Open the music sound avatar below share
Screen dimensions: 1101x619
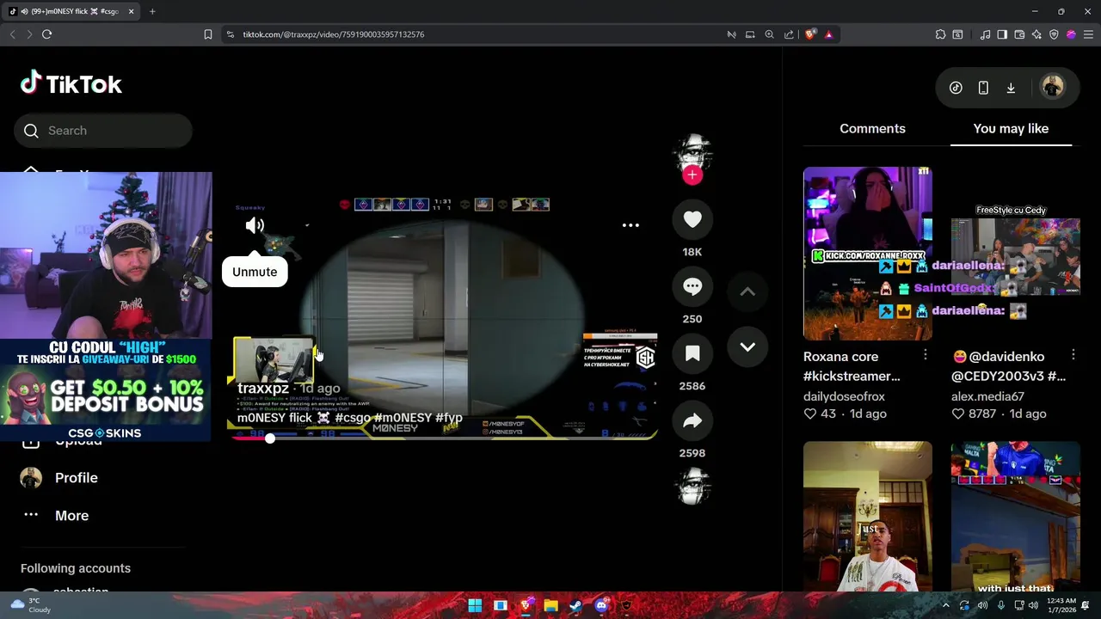(692, 487)
